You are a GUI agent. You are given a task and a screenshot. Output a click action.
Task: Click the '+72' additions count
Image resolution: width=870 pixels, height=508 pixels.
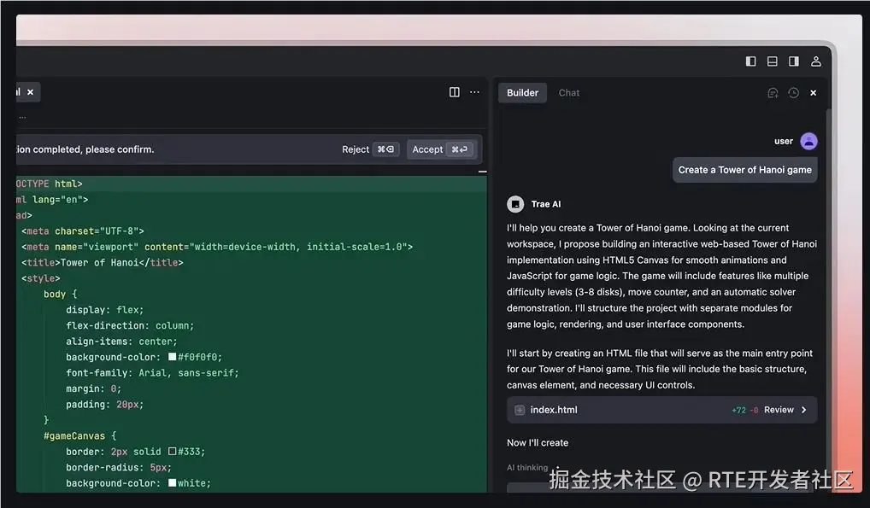pyautogui.click(x=738, y=411)
